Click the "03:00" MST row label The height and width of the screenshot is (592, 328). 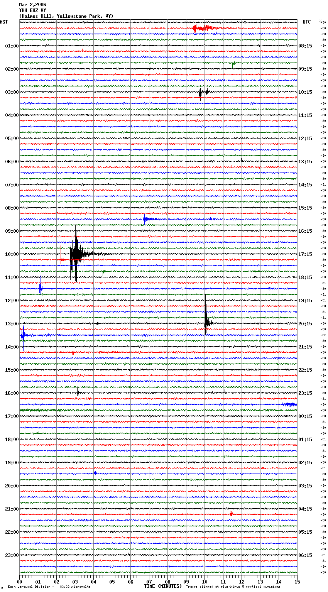(x=12, y=92)
